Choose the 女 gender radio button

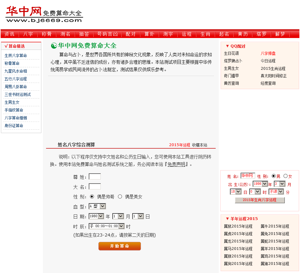point(285,176)
